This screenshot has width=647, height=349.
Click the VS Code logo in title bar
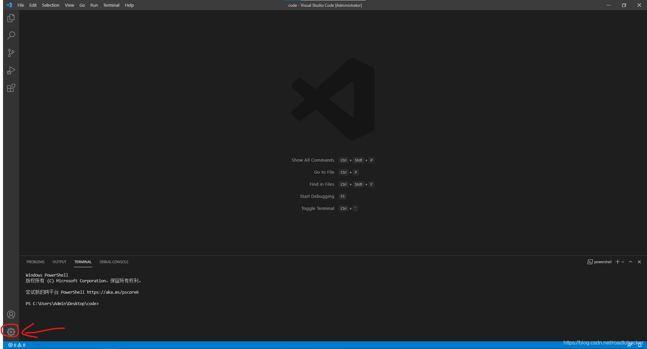[x=9, y=5]
